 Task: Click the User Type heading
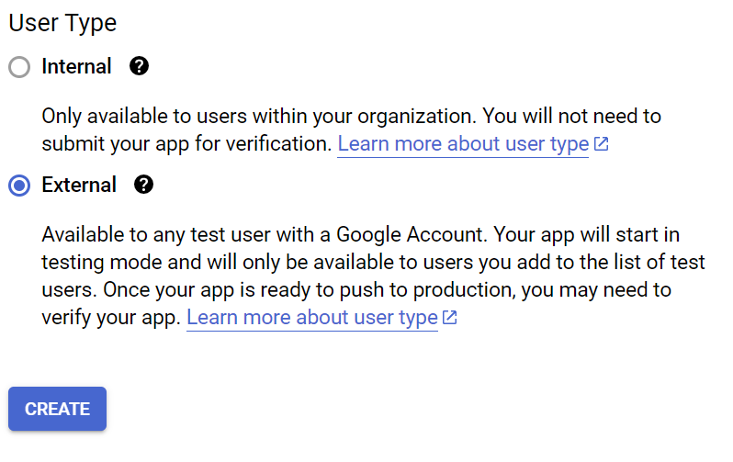tap(62, 23)
